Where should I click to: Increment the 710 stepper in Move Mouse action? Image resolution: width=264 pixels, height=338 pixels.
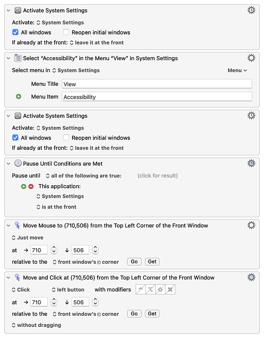click(54, 248)
